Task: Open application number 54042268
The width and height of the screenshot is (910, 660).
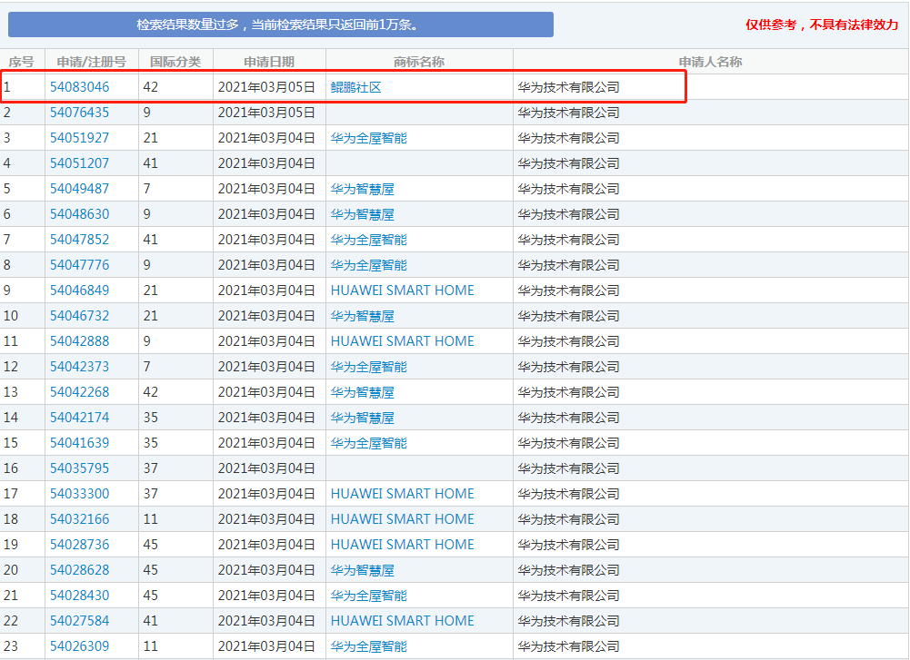Action: click(79, 391)
